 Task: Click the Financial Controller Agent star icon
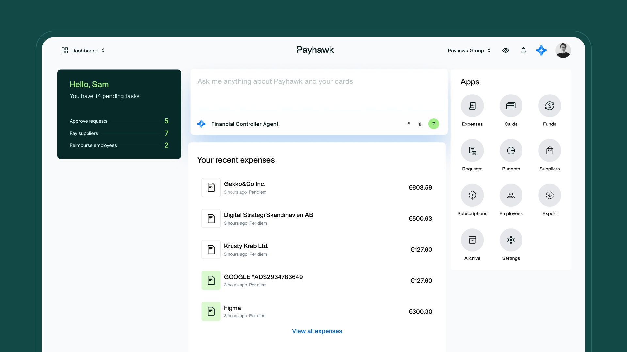click(x=201, y=124)
